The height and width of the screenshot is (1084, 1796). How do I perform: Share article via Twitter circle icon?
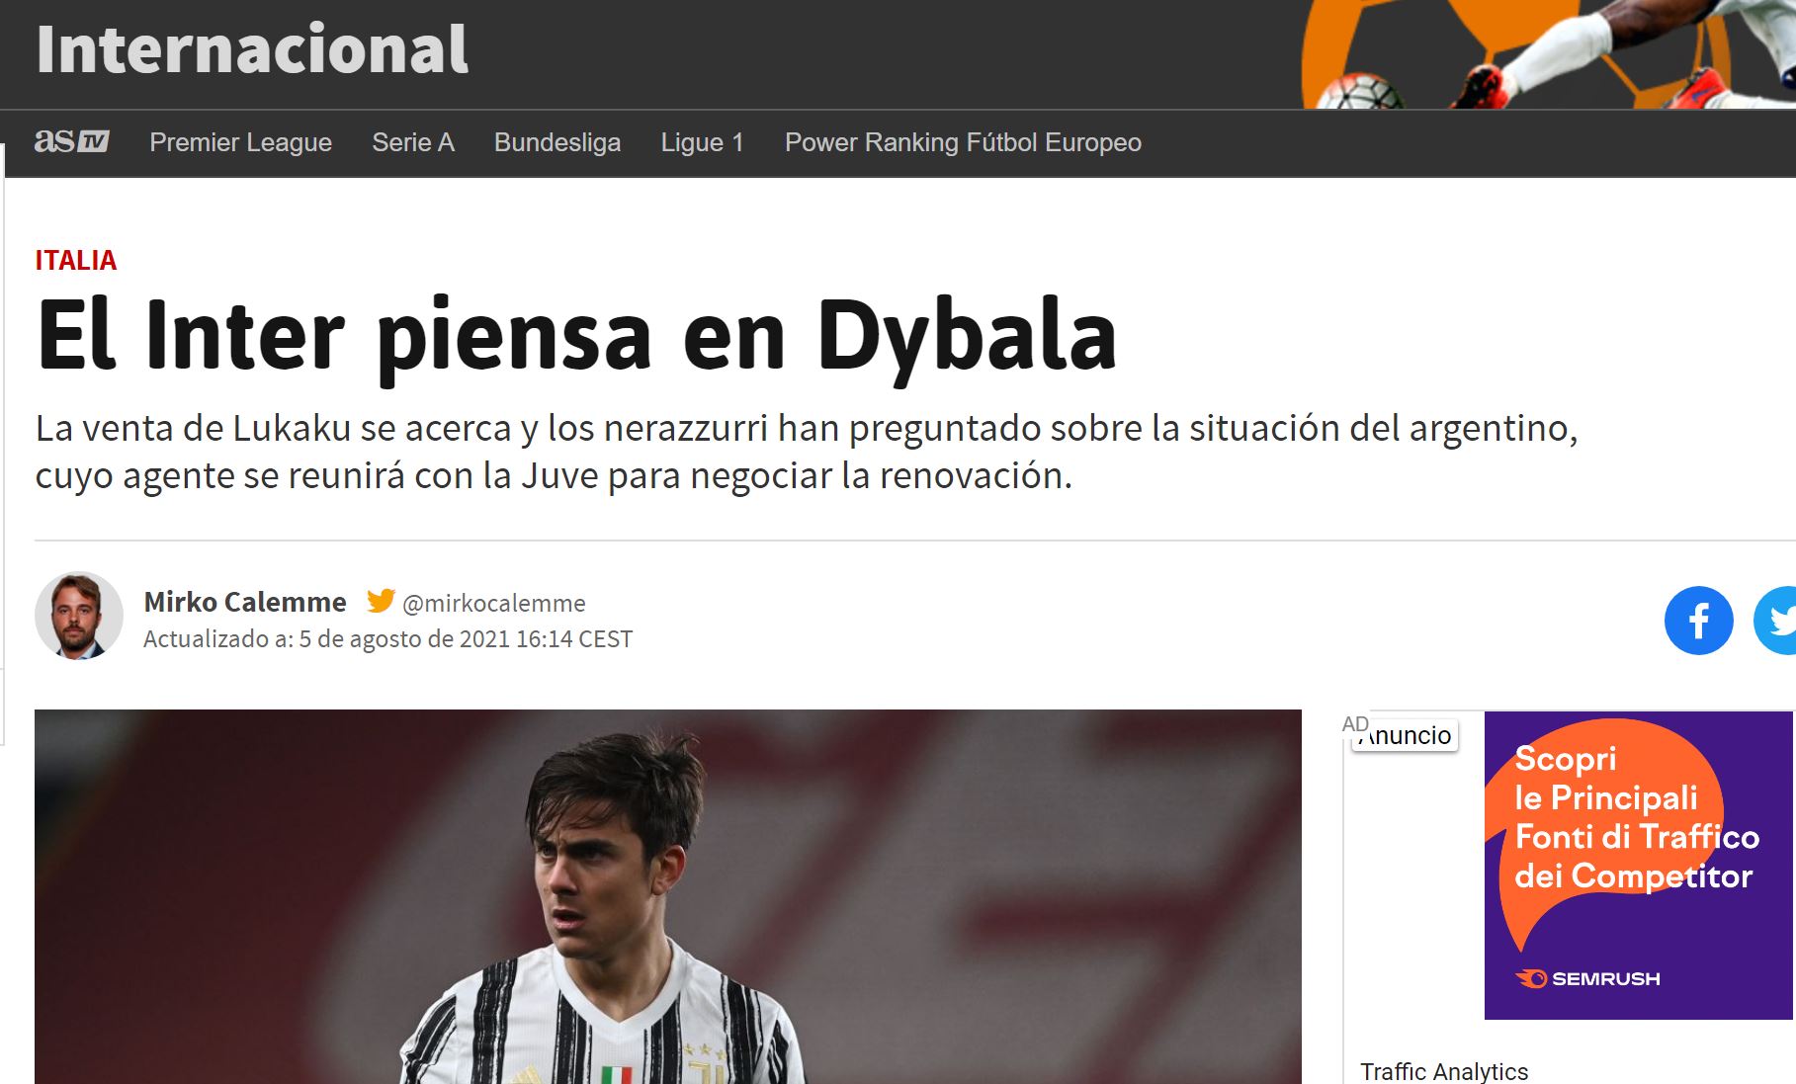(x=1776, y=621)
